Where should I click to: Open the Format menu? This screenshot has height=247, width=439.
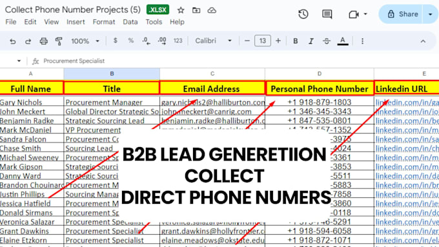tap(104, 22)
